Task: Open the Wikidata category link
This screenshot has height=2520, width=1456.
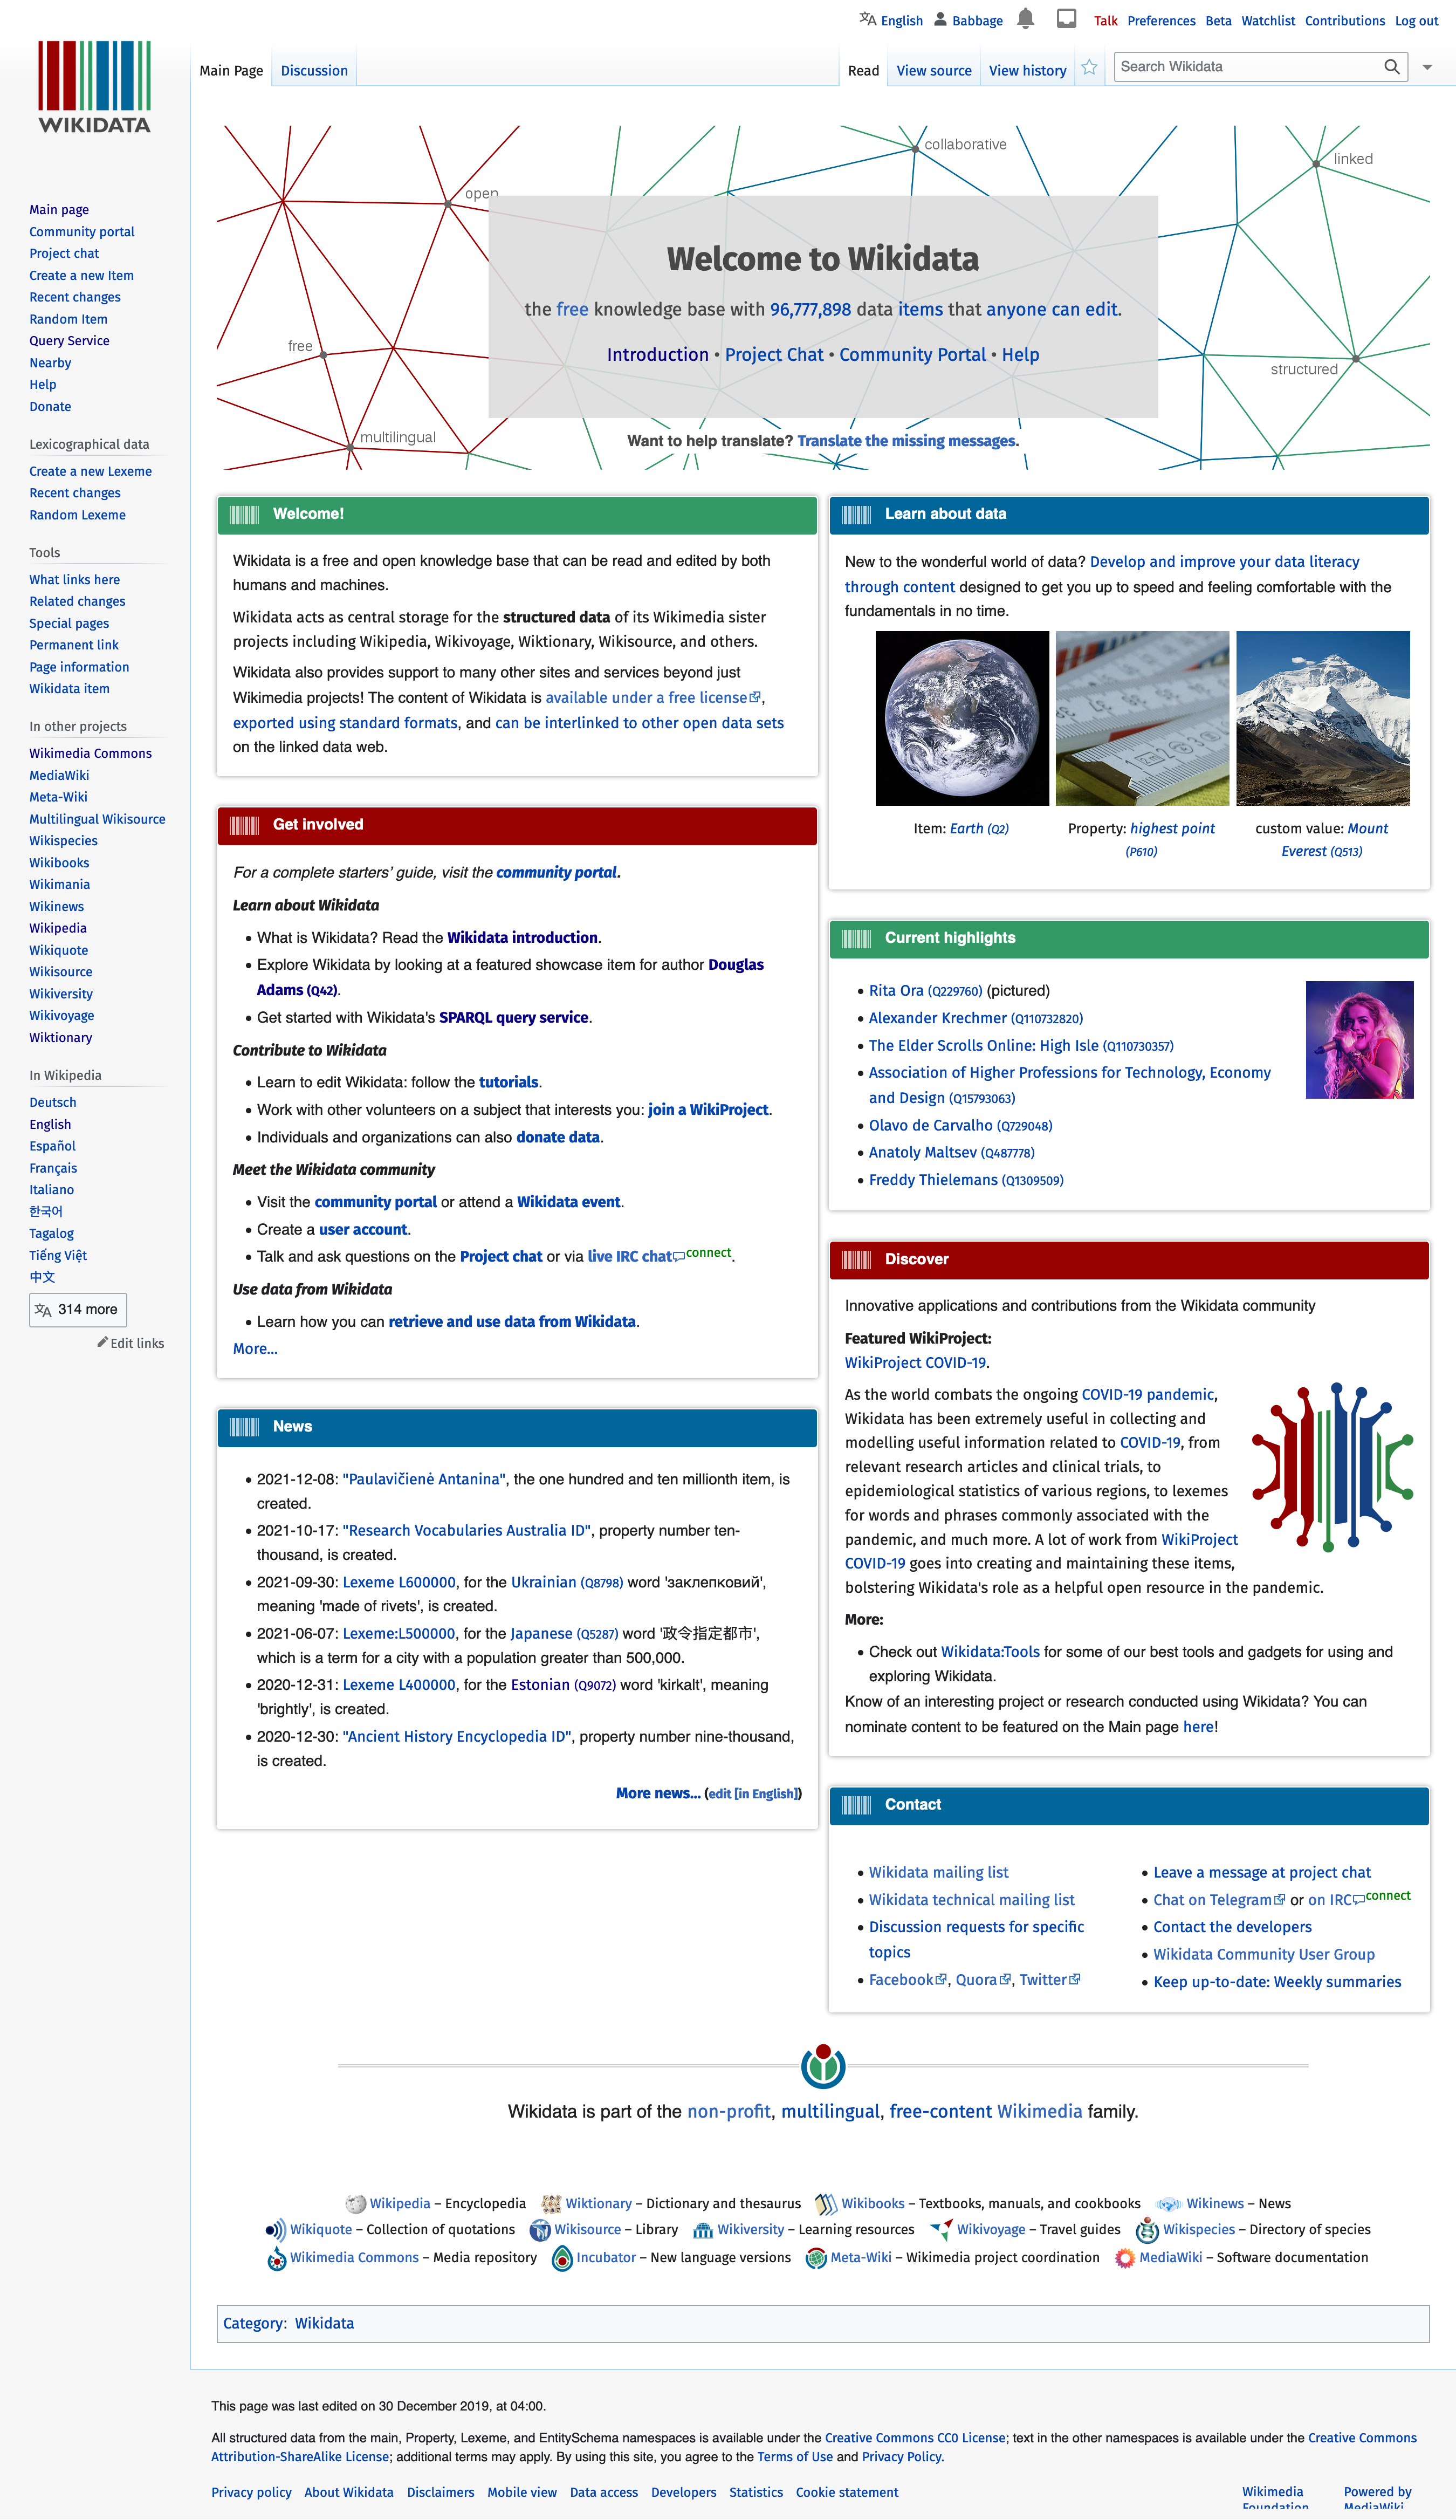Action: coord(324,2323)
